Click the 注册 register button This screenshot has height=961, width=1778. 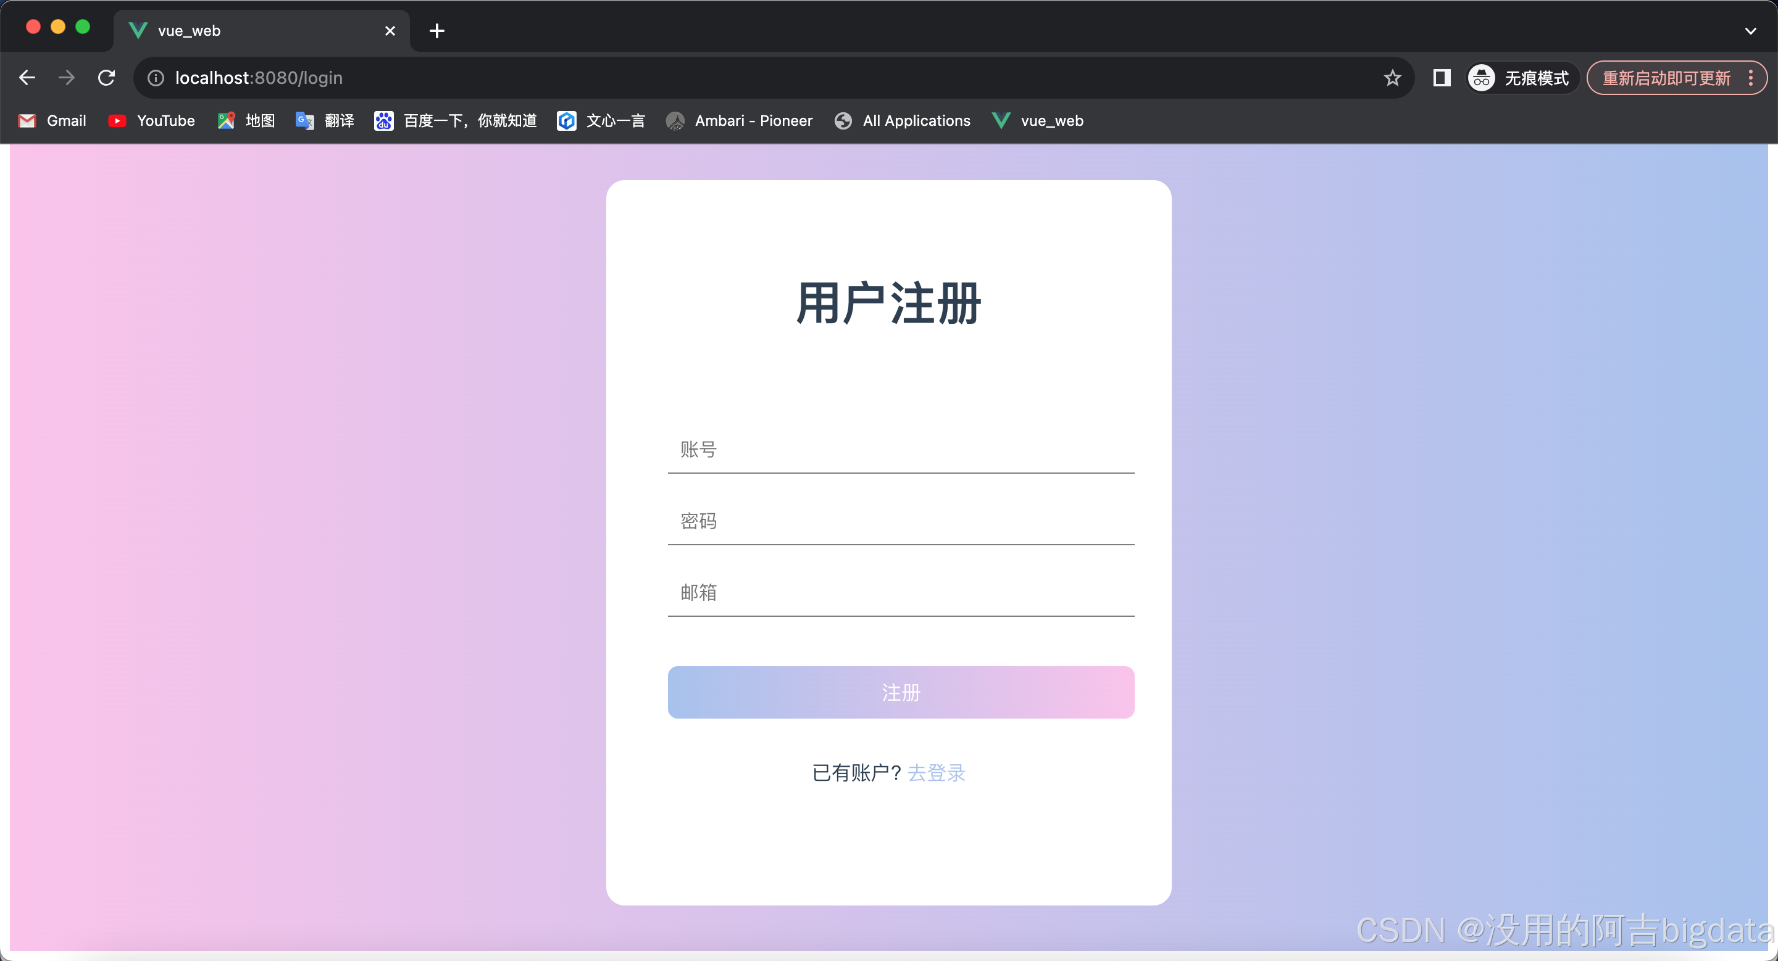pyautogui.click(x=901, y=692)
